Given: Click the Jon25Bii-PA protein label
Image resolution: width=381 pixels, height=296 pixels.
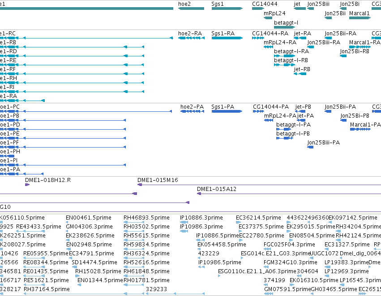Looking at the screenshot, I should pos(340,107).
